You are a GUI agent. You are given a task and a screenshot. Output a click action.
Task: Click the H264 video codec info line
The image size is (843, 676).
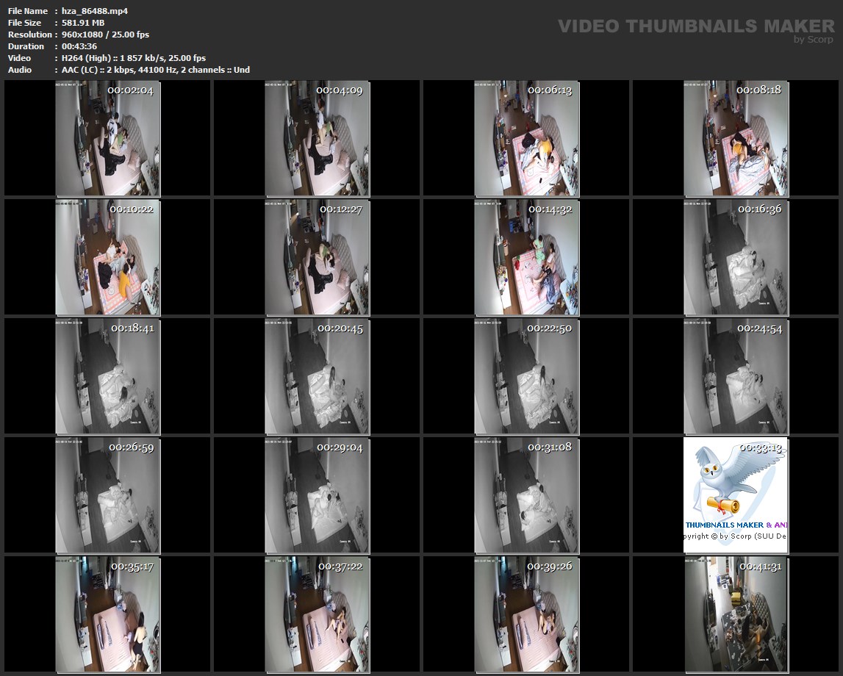[x=130, y=58]
